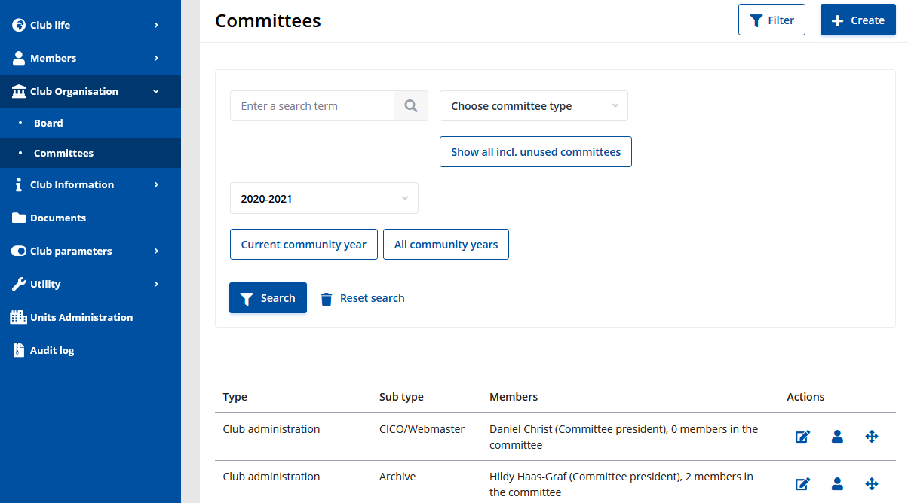This screenshot has height=503, width=908.
Task: Click the magnifying glass search icon
Action: point(411,106)
